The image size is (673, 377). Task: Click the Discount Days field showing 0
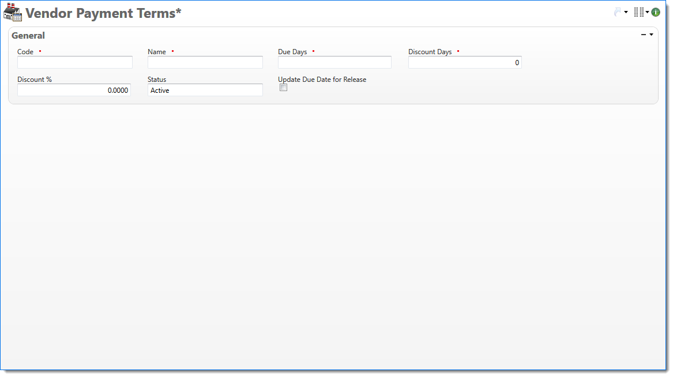465,62
